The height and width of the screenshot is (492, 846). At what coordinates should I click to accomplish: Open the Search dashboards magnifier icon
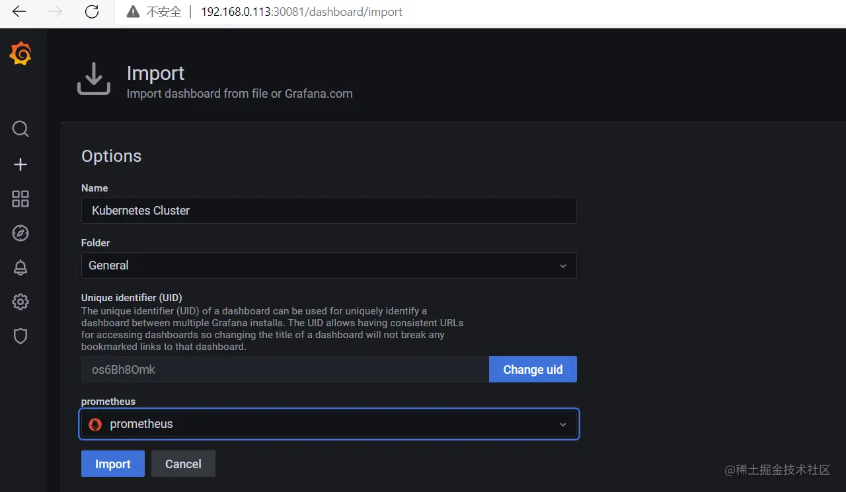coord(20,129)
